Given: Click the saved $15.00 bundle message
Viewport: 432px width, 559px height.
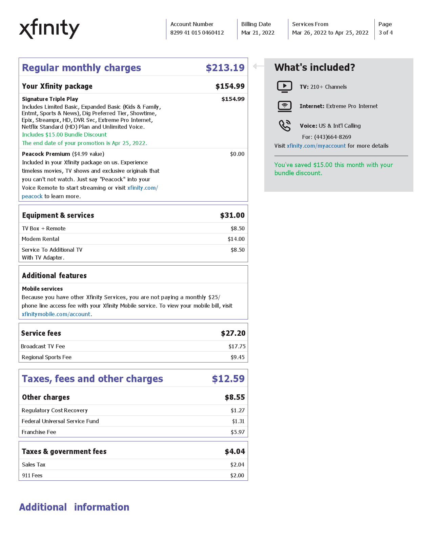Looking at the screenshot, I should tap(333, 169).
